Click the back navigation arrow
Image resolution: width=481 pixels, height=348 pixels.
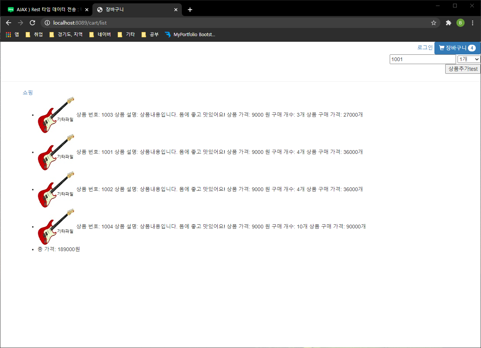8,23
